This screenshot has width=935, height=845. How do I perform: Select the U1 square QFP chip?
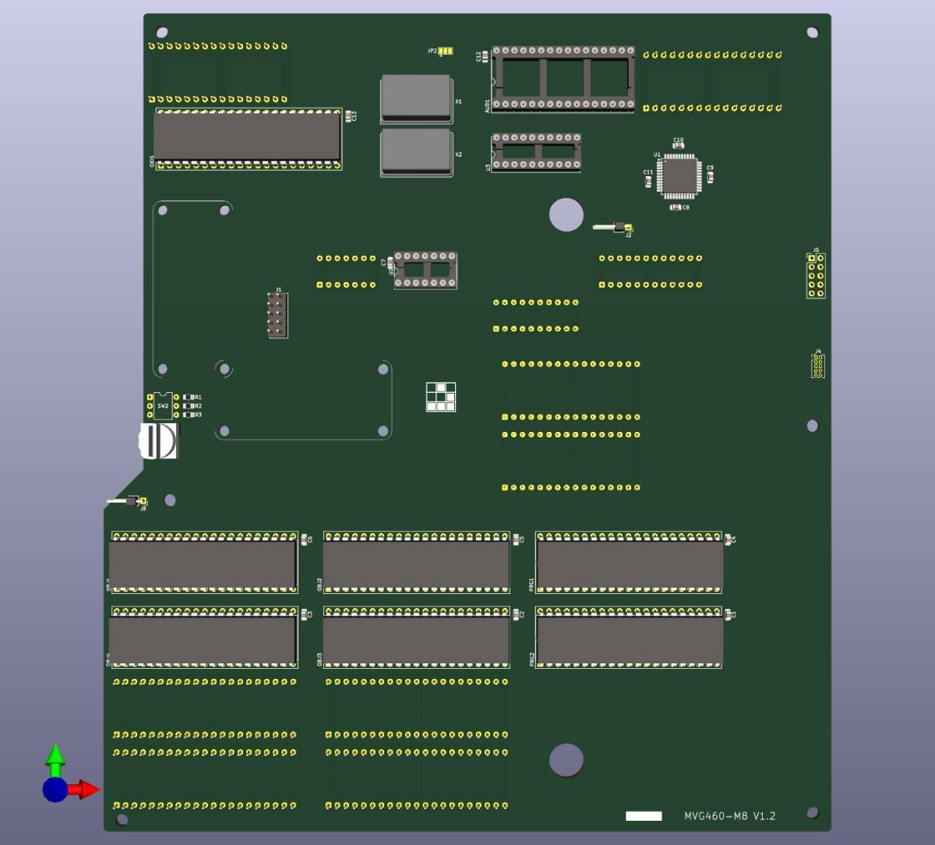click(679, 174)
